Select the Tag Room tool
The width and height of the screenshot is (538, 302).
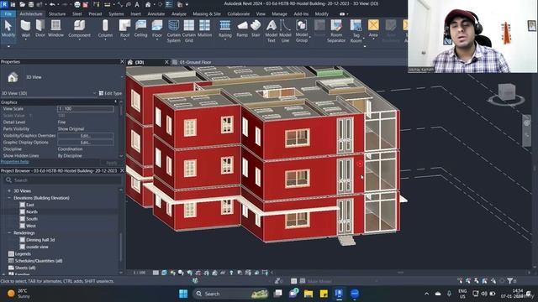(x=356, y=31)
